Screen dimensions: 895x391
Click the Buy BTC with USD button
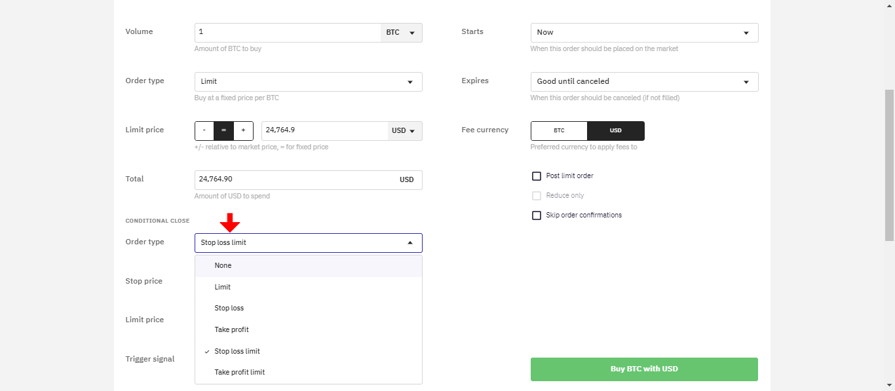644,369
